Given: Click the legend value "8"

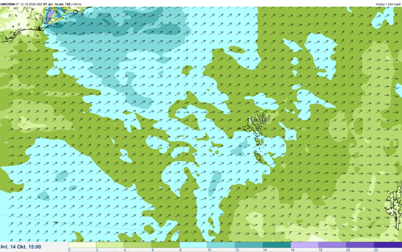Looking at the screenshot, I should 180,250.
